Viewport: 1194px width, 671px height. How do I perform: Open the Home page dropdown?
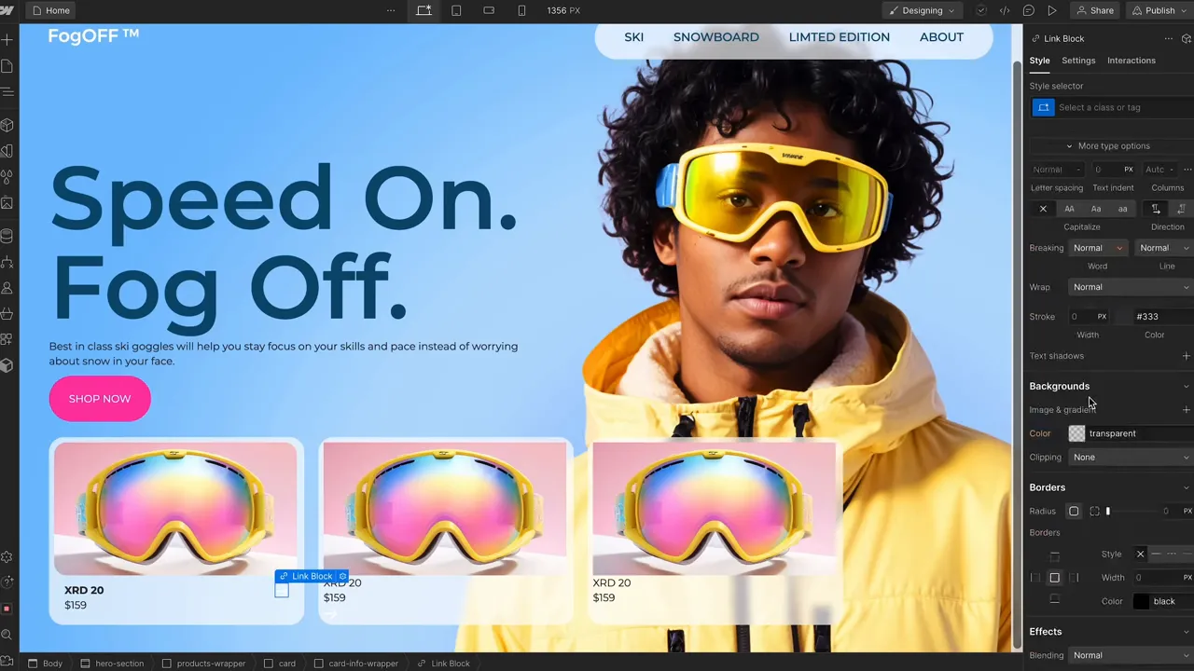pos(50,10)
